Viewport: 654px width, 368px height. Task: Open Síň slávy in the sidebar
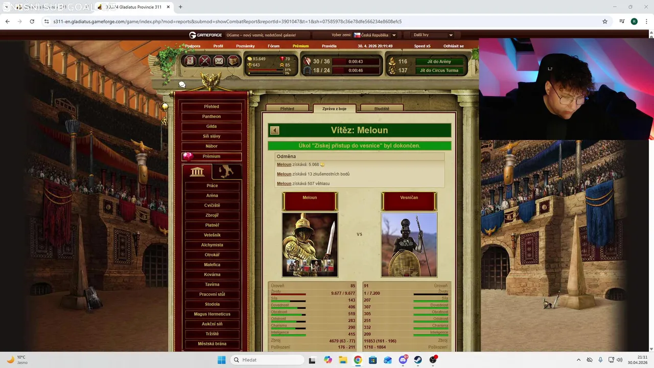coord(212,136)
